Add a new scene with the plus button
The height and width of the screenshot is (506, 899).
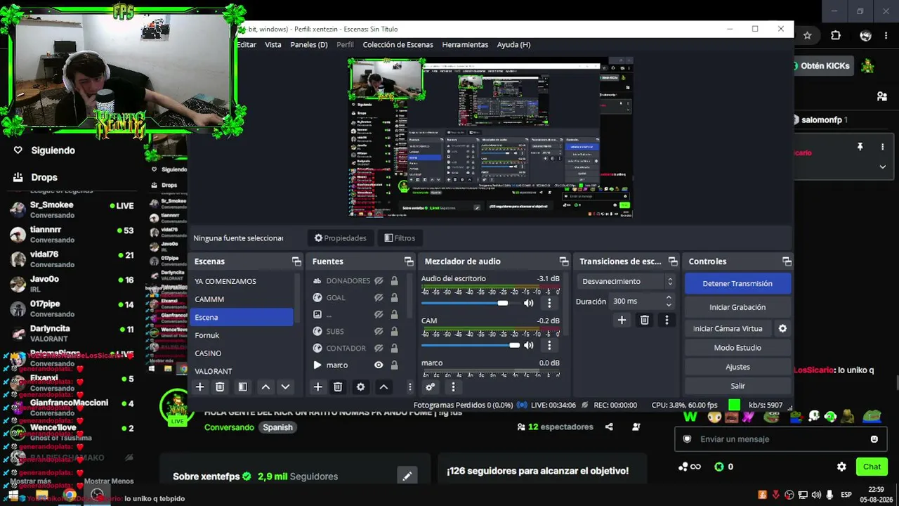200,387
